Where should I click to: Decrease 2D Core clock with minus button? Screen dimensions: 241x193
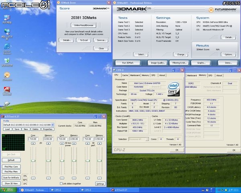[x=33, y=178]
